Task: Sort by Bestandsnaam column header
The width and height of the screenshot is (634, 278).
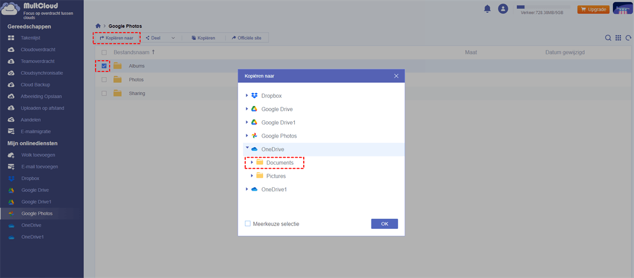Action: [134, 53]
